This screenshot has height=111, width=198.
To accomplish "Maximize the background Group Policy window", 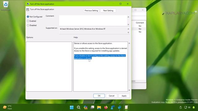I will coord(136,10).
